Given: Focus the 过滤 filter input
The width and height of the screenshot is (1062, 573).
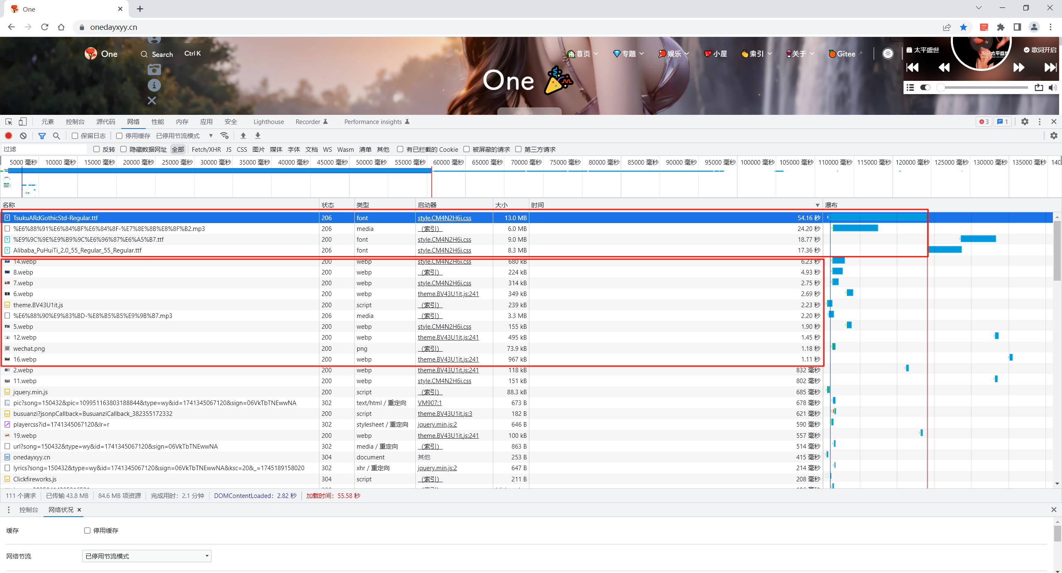Looking at the screenshot, I should [45, 149].
